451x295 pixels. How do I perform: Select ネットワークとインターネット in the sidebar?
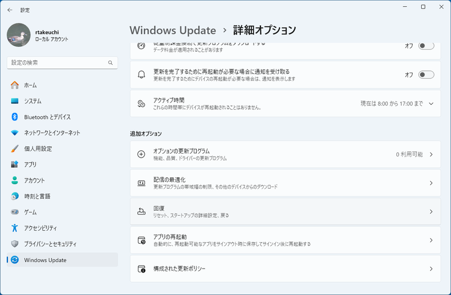[62, 133]
